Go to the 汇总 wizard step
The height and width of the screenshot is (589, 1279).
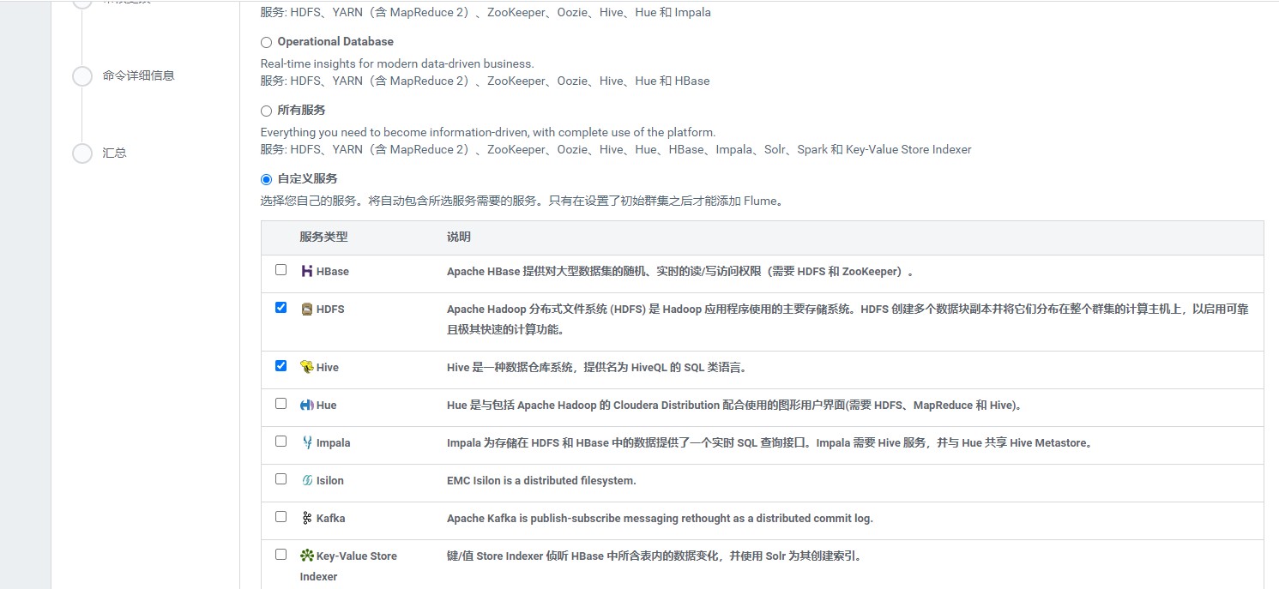(x=114, y=153)
